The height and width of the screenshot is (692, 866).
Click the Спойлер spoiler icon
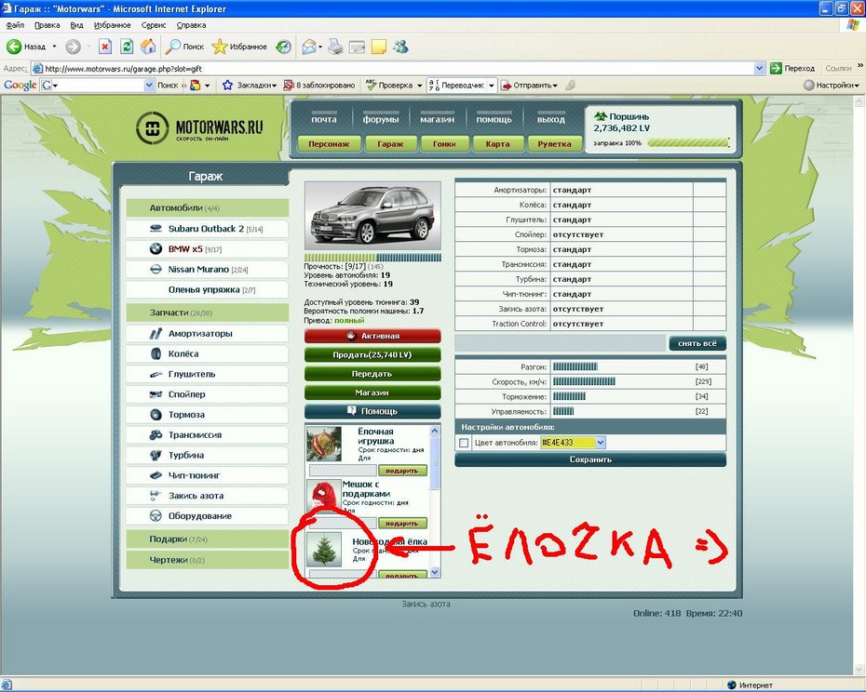coord(156,394)
